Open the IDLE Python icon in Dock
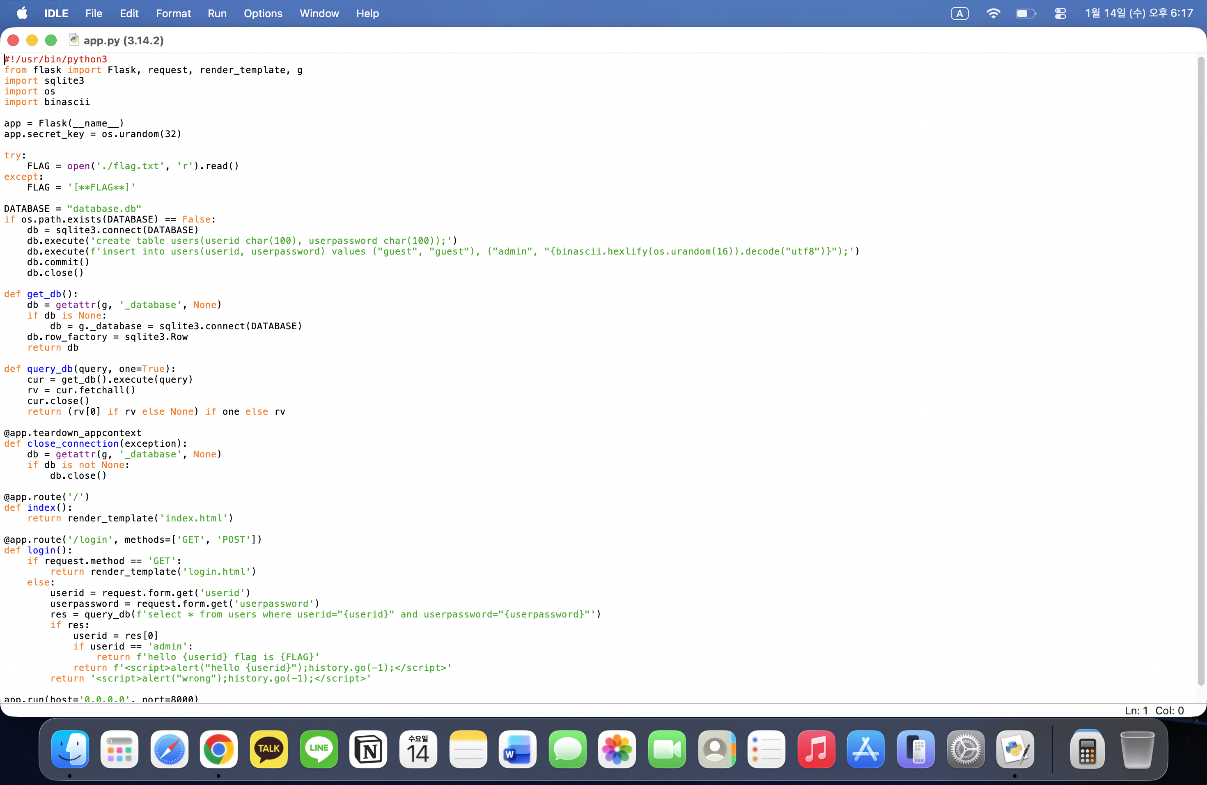The width and height of the screenshot is (1207, 785). coord(1015,749)
